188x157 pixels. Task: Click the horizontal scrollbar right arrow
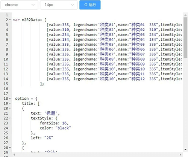(x=180, y=155)
